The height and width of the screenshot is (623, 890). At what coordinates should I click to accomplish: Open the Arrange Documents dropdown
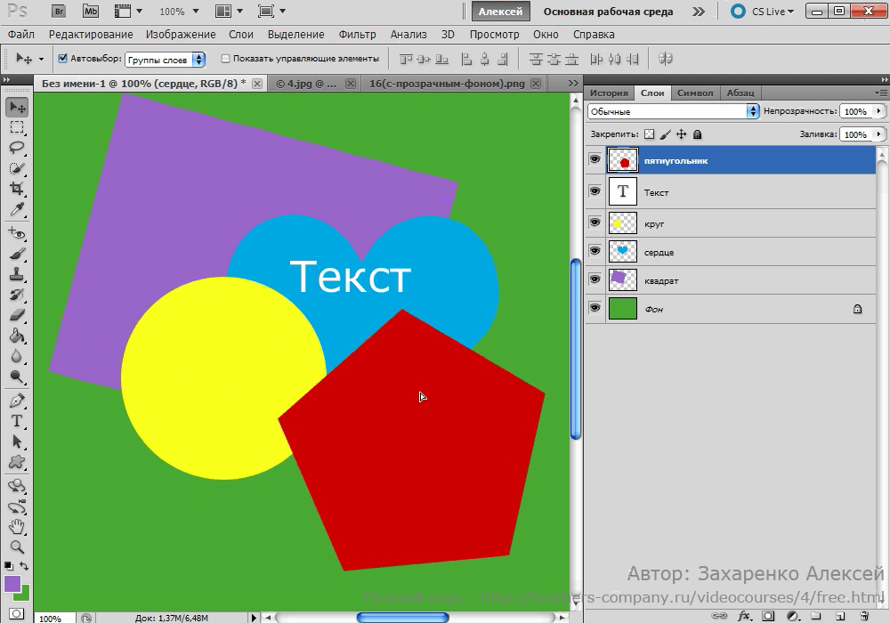[230, 12]
